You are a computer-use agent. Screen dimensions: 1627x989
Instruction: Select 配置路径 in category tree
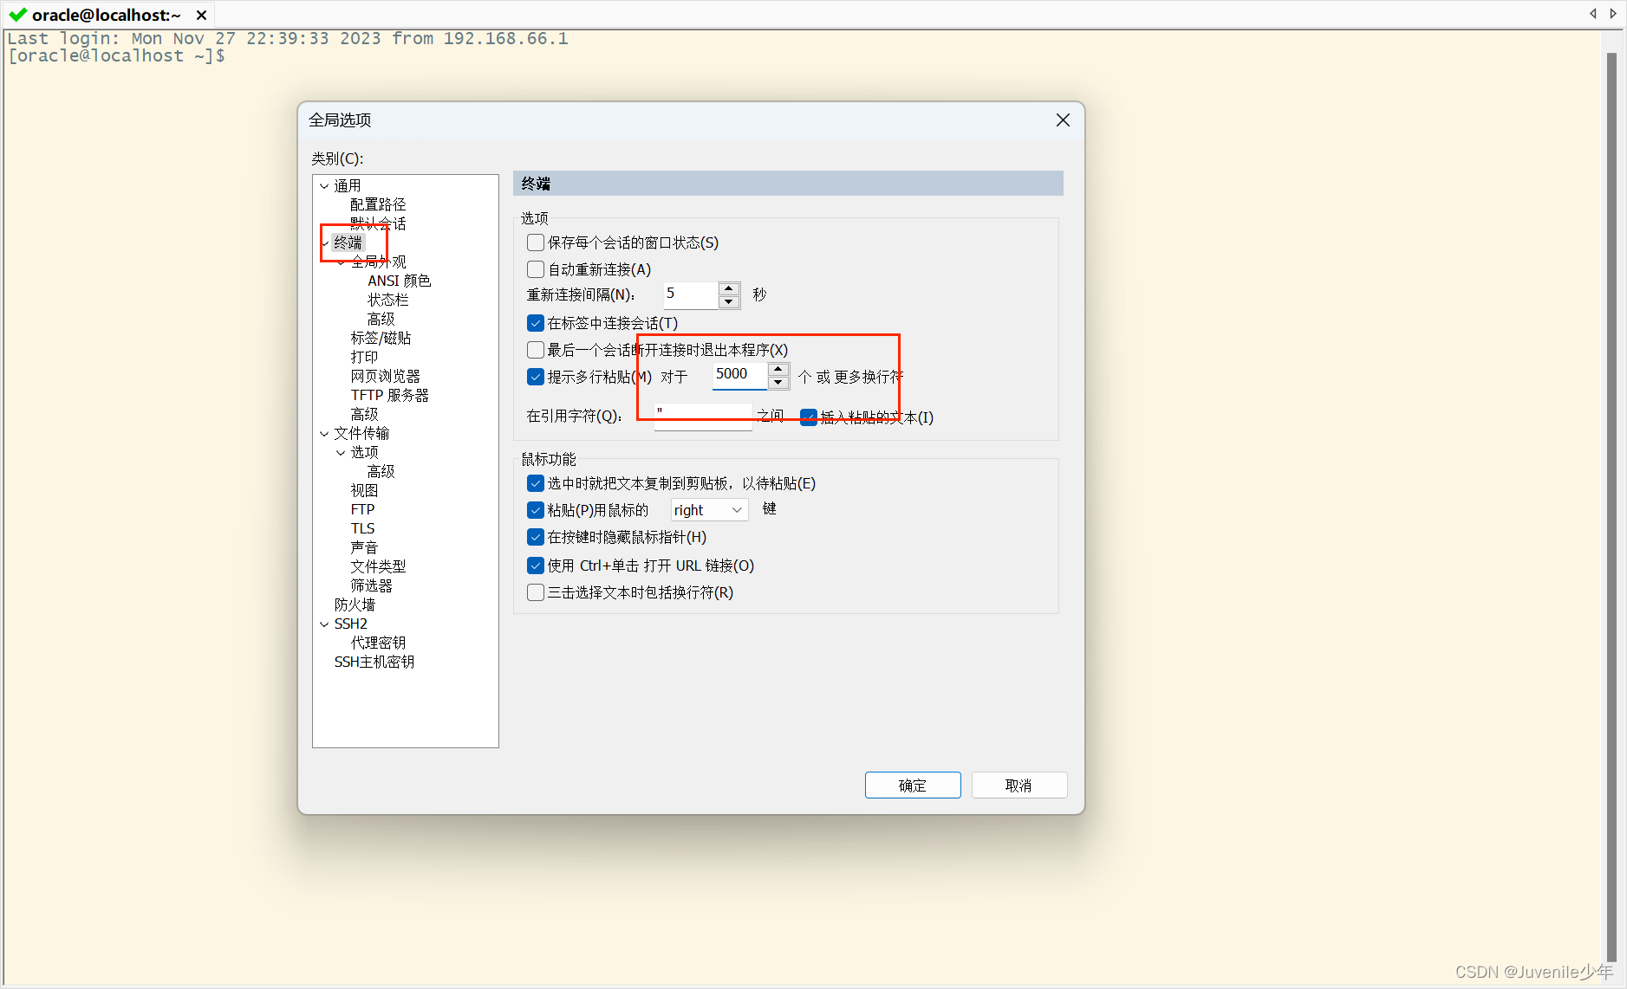click(378, 204)
